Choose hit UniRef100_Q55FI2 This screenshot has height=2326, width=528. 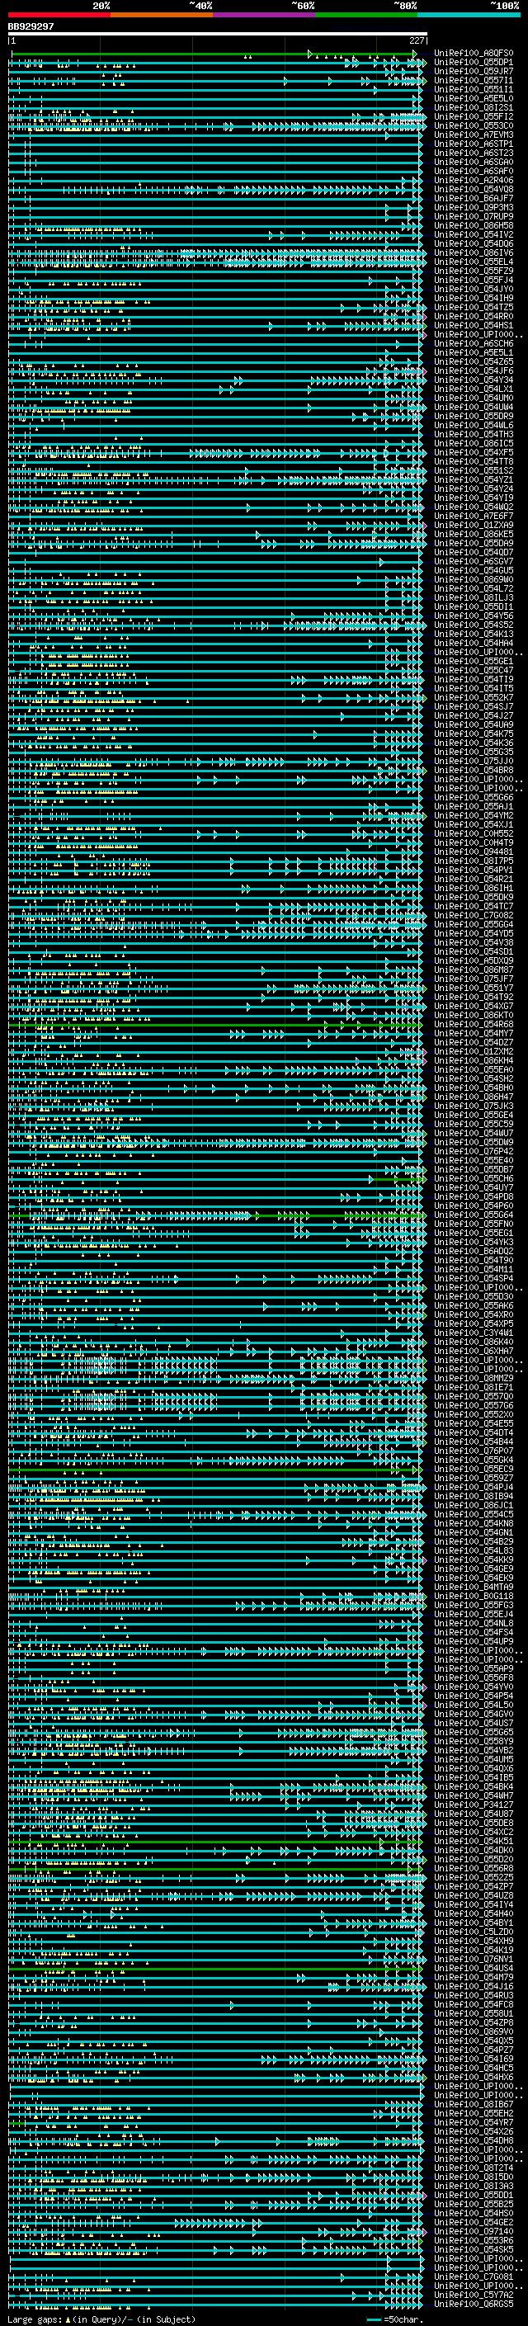pos(473,116)
